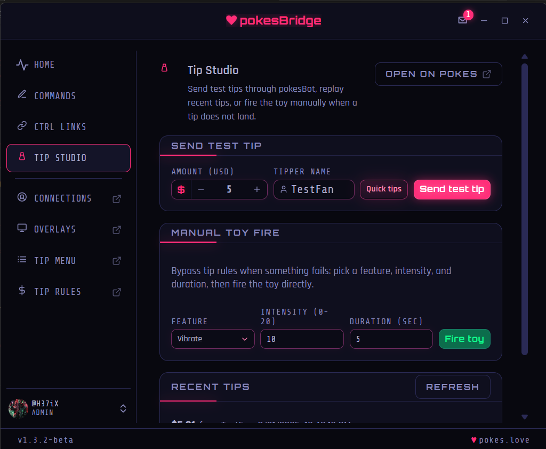Click the Tip Rules dollar icon
This screenshot has width=546, height=449.
(x=22, y=291)
